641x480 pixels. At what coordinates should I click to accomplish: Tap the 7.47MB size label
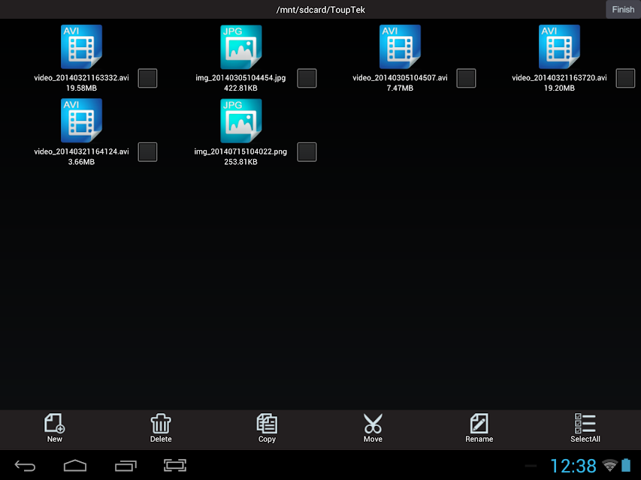click(400, 88)
